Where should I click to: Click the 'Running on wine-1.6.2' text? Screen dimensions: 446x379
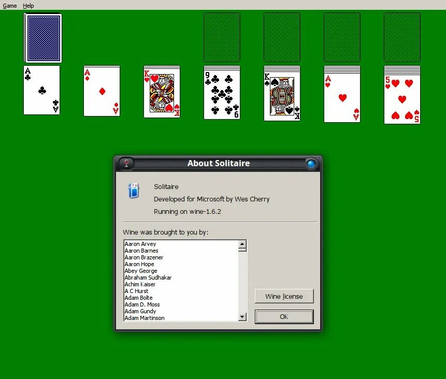(188, 212)
